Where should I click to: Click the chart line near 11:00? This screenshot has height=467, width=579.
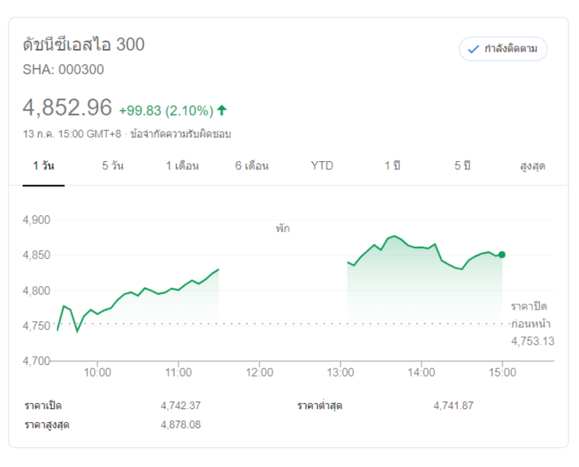click(178, 289)
